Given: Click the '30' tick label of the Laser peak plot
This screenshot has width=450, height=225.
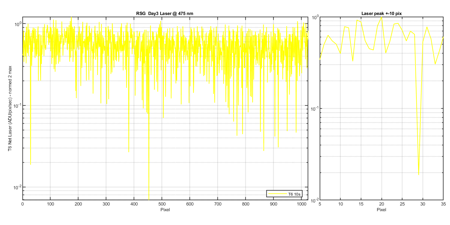Looking at the screenshot, I should point(423,204).
